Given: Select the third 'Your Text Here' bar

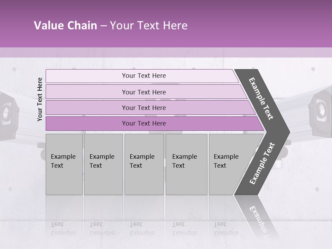Looking at the screenshot, I should (150, 108).
